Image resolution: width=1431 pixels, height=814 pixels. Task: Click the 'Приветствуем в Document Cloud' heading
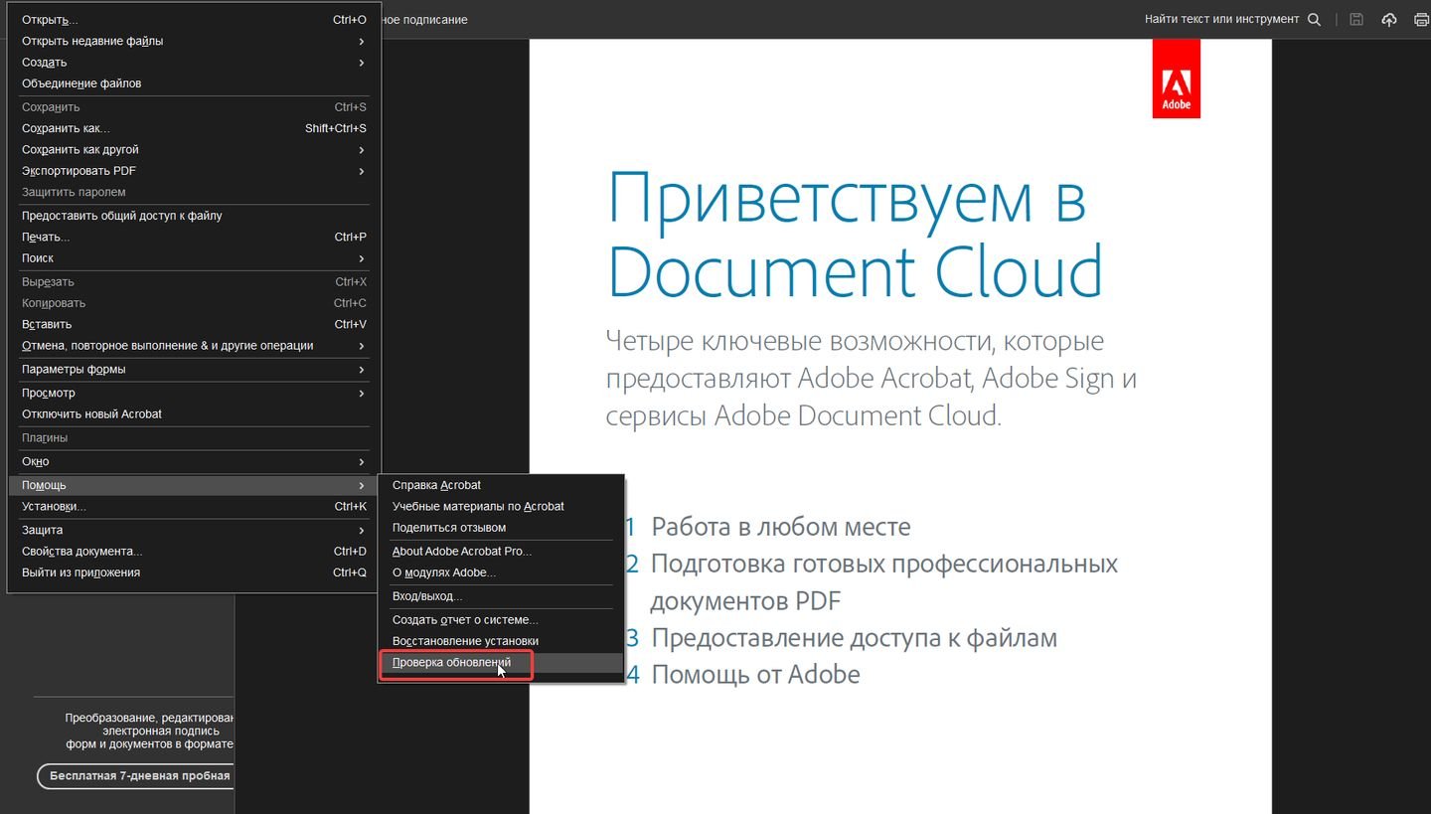(x=856, y=235)
